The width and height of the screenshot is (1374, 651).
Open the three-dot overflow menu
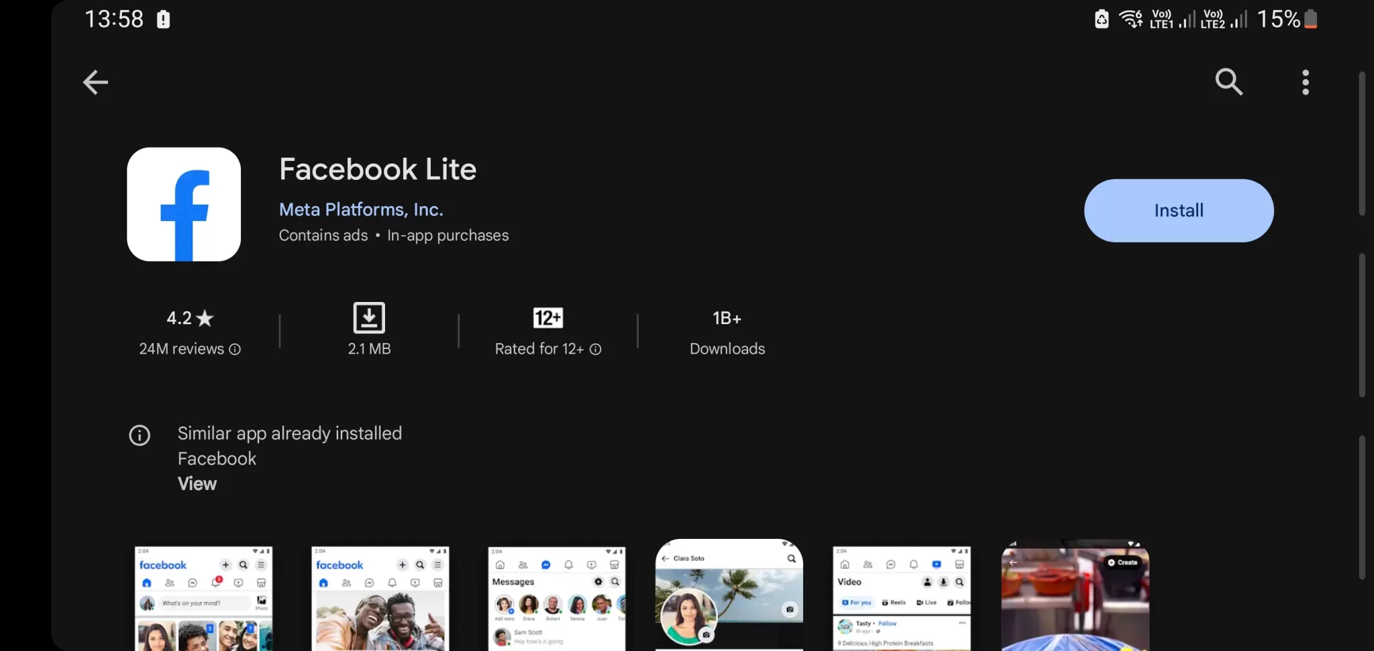(1306, 82)
